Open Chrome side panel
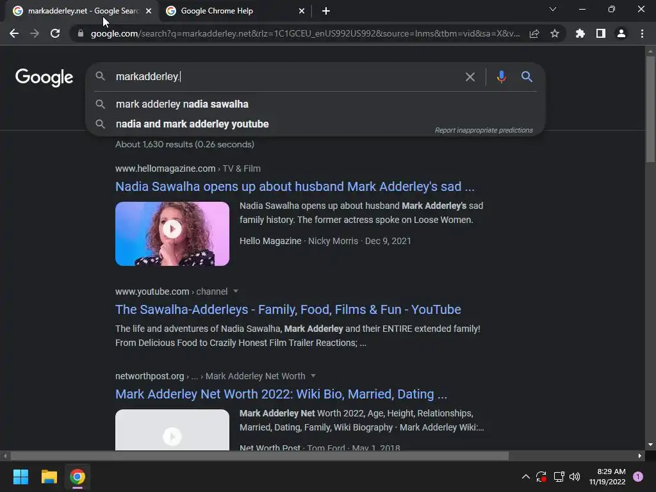The width and height of the screenshot is (656, 492). (601, 33)
